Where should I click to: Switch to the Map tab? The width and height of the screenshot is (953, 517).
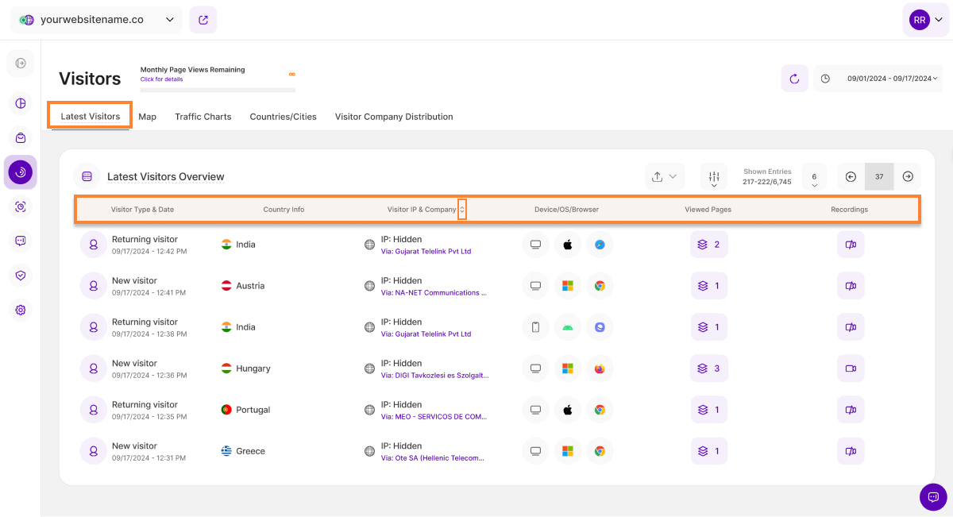(147, 117)
